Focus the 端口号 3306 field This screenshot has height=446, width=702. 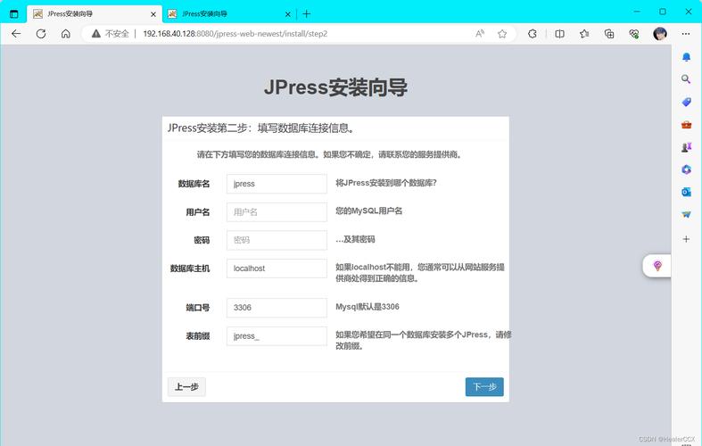pyautogui.click(x=277, y=308)
